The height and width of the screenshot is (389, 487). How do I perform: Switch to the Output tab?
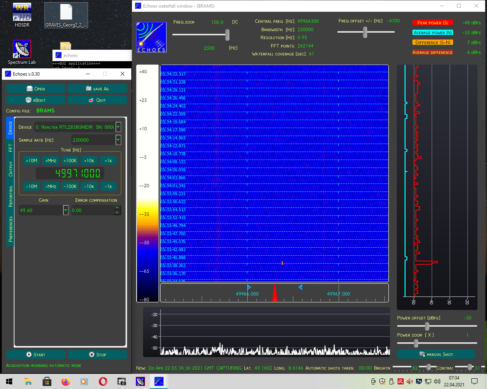pos(10,169)
